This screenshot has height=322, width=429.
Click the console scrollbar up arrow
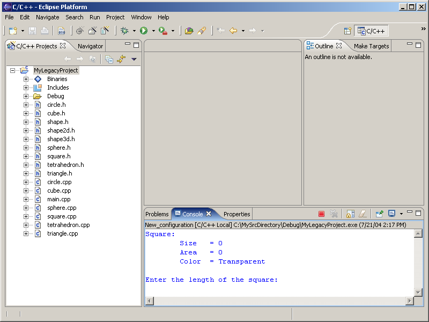pos(418,234)
